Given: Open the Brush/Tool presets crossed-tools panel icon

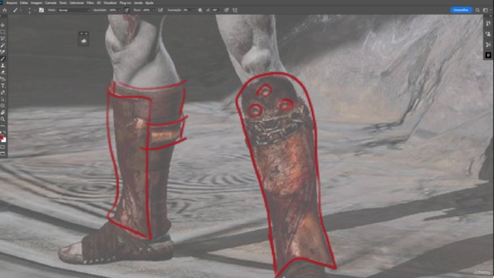Looking at the screenshot, I should [489, 45].
